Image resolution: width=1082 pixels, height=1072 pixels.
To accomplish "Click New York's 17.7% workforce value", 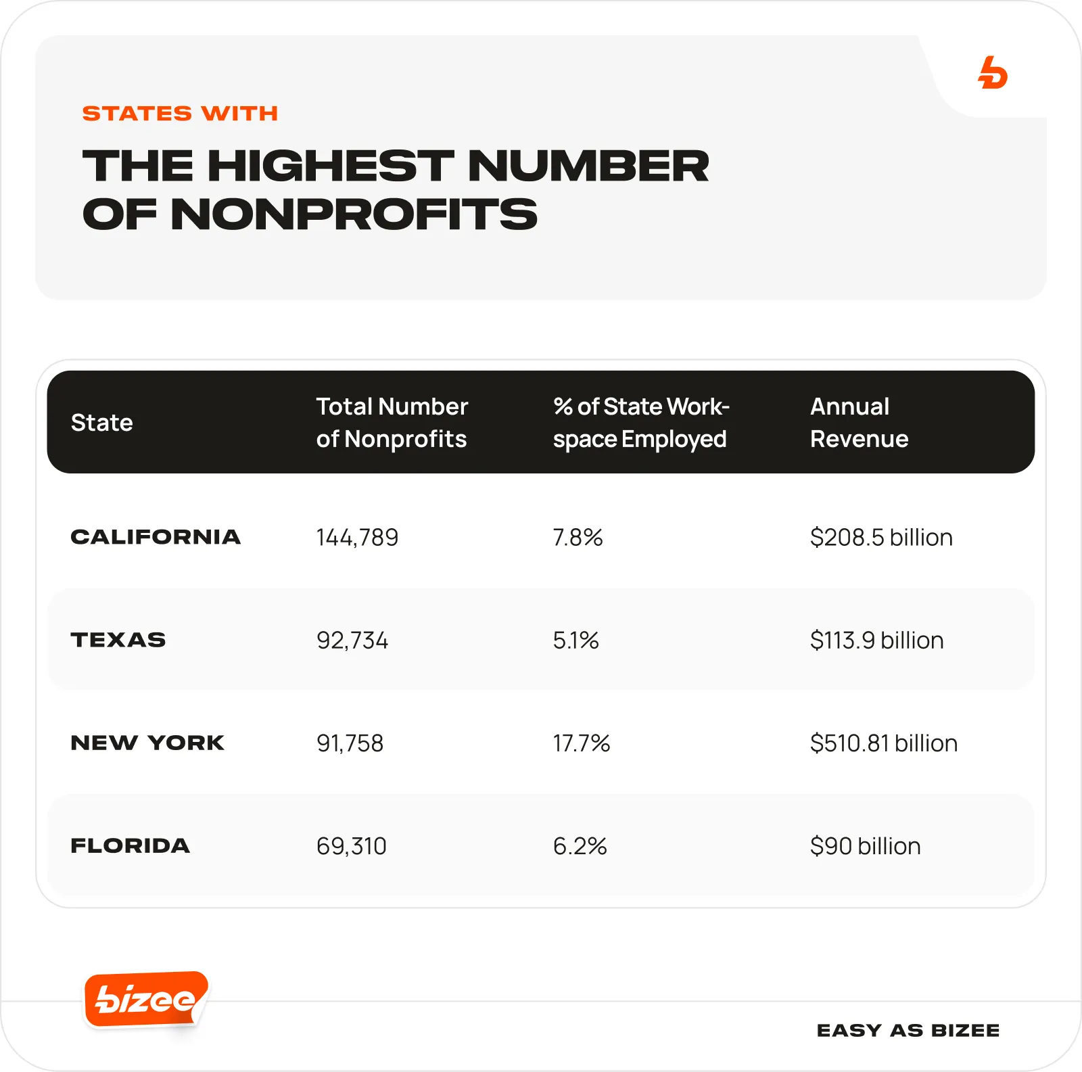I will [581, 743].
